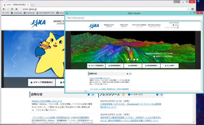Open a new tab in Chrome
The width and height of the screenshot is (204, 125).
pos(33,5)
